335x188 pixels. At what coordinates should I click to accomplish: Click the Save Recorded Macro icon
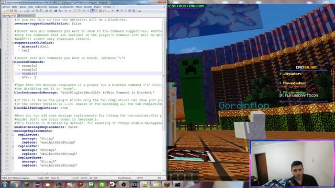coord(134,10)
